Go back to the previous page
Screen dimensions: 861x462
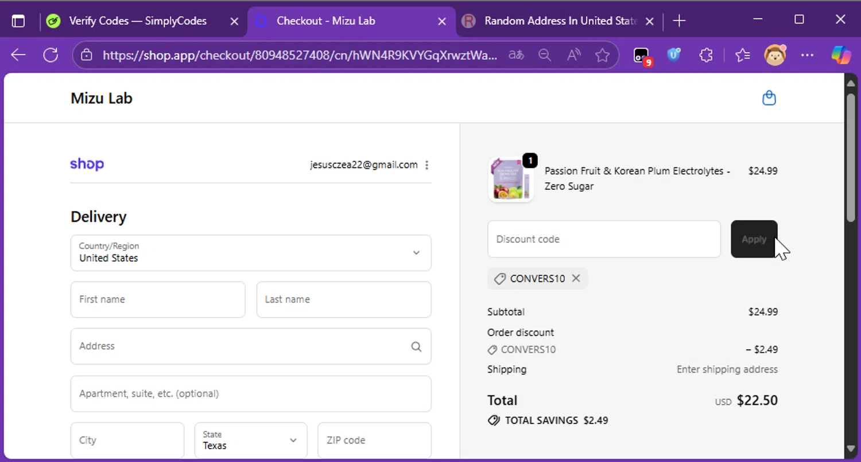pos(18,55)
